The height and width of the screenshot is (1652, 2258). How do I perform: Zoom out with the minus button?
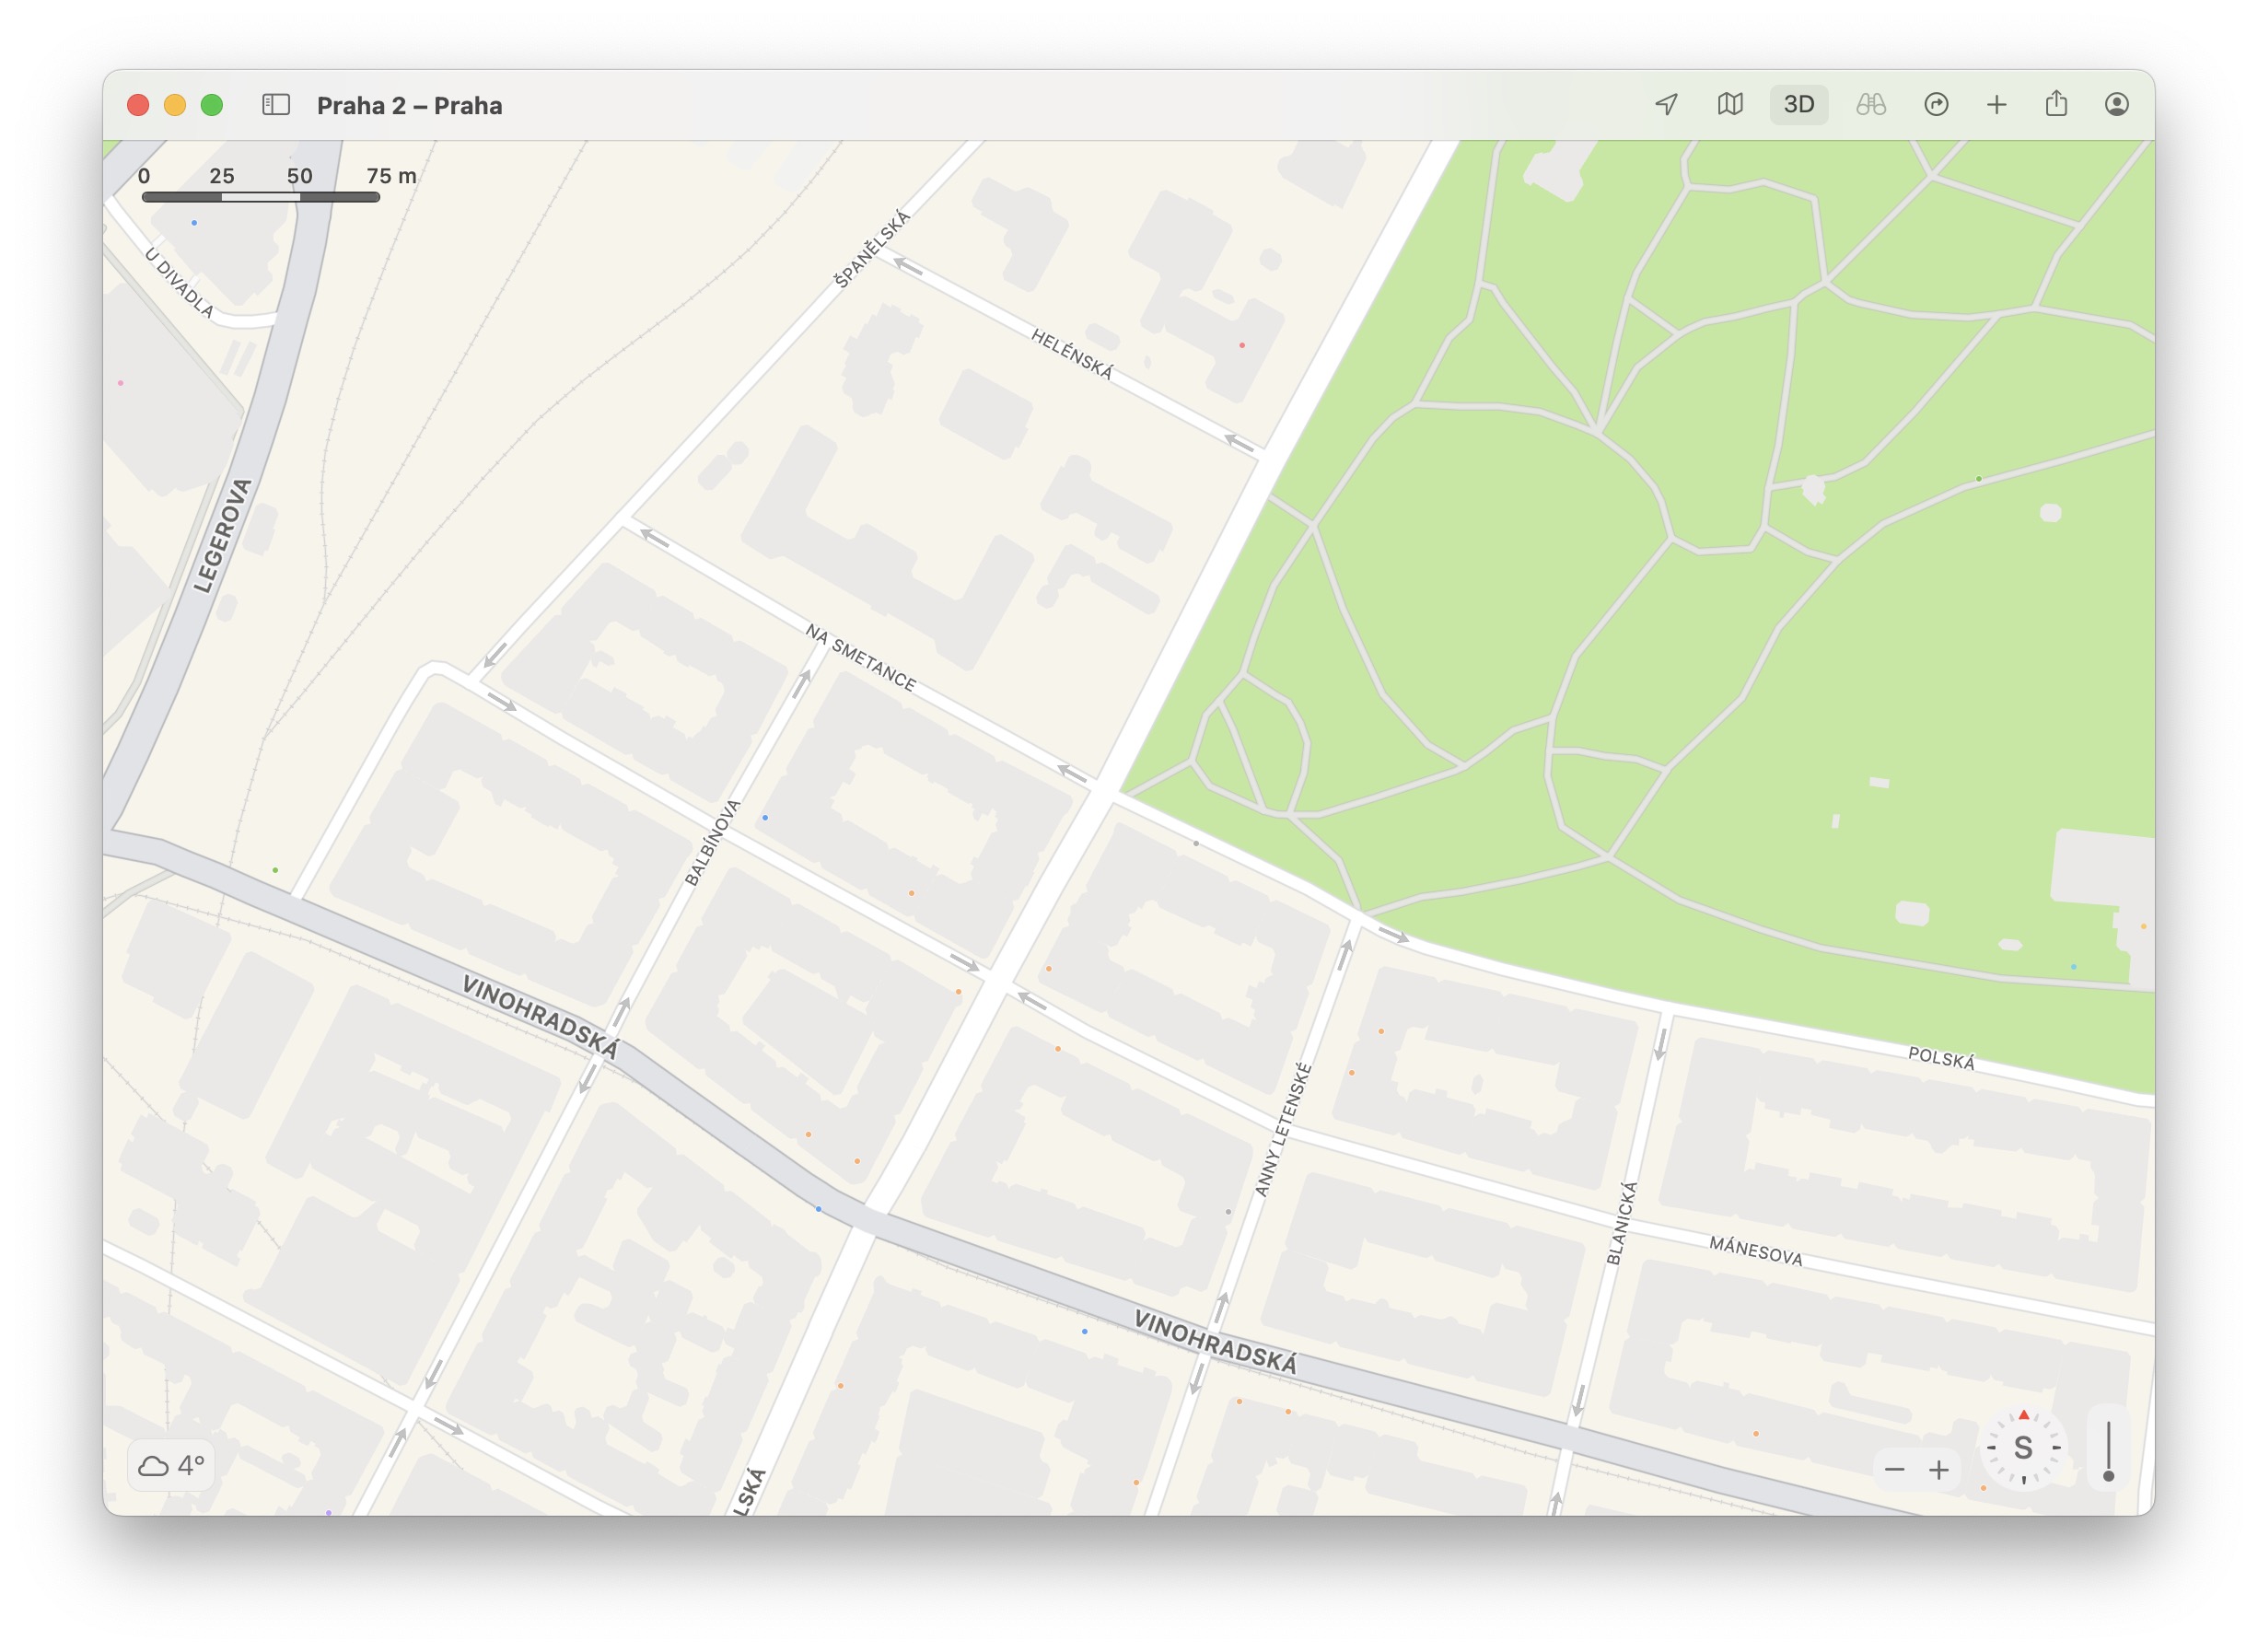(1894, 1469)
